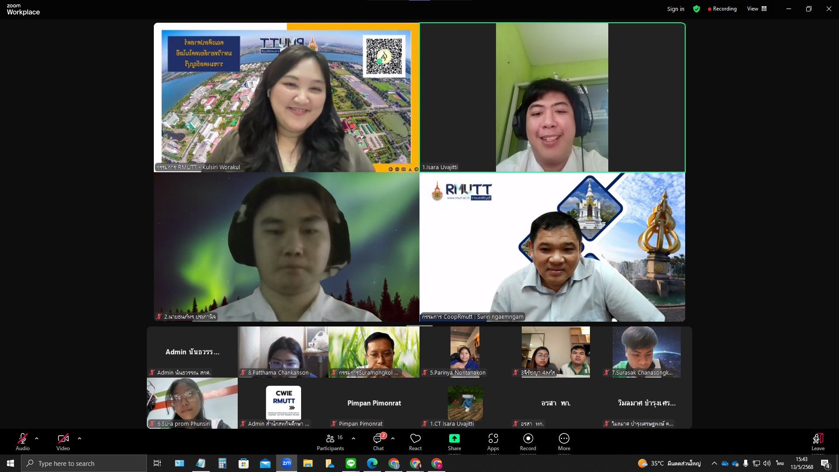Select the aurora background participant's video tile
839x472 pixels.
[x=286, y=247]
